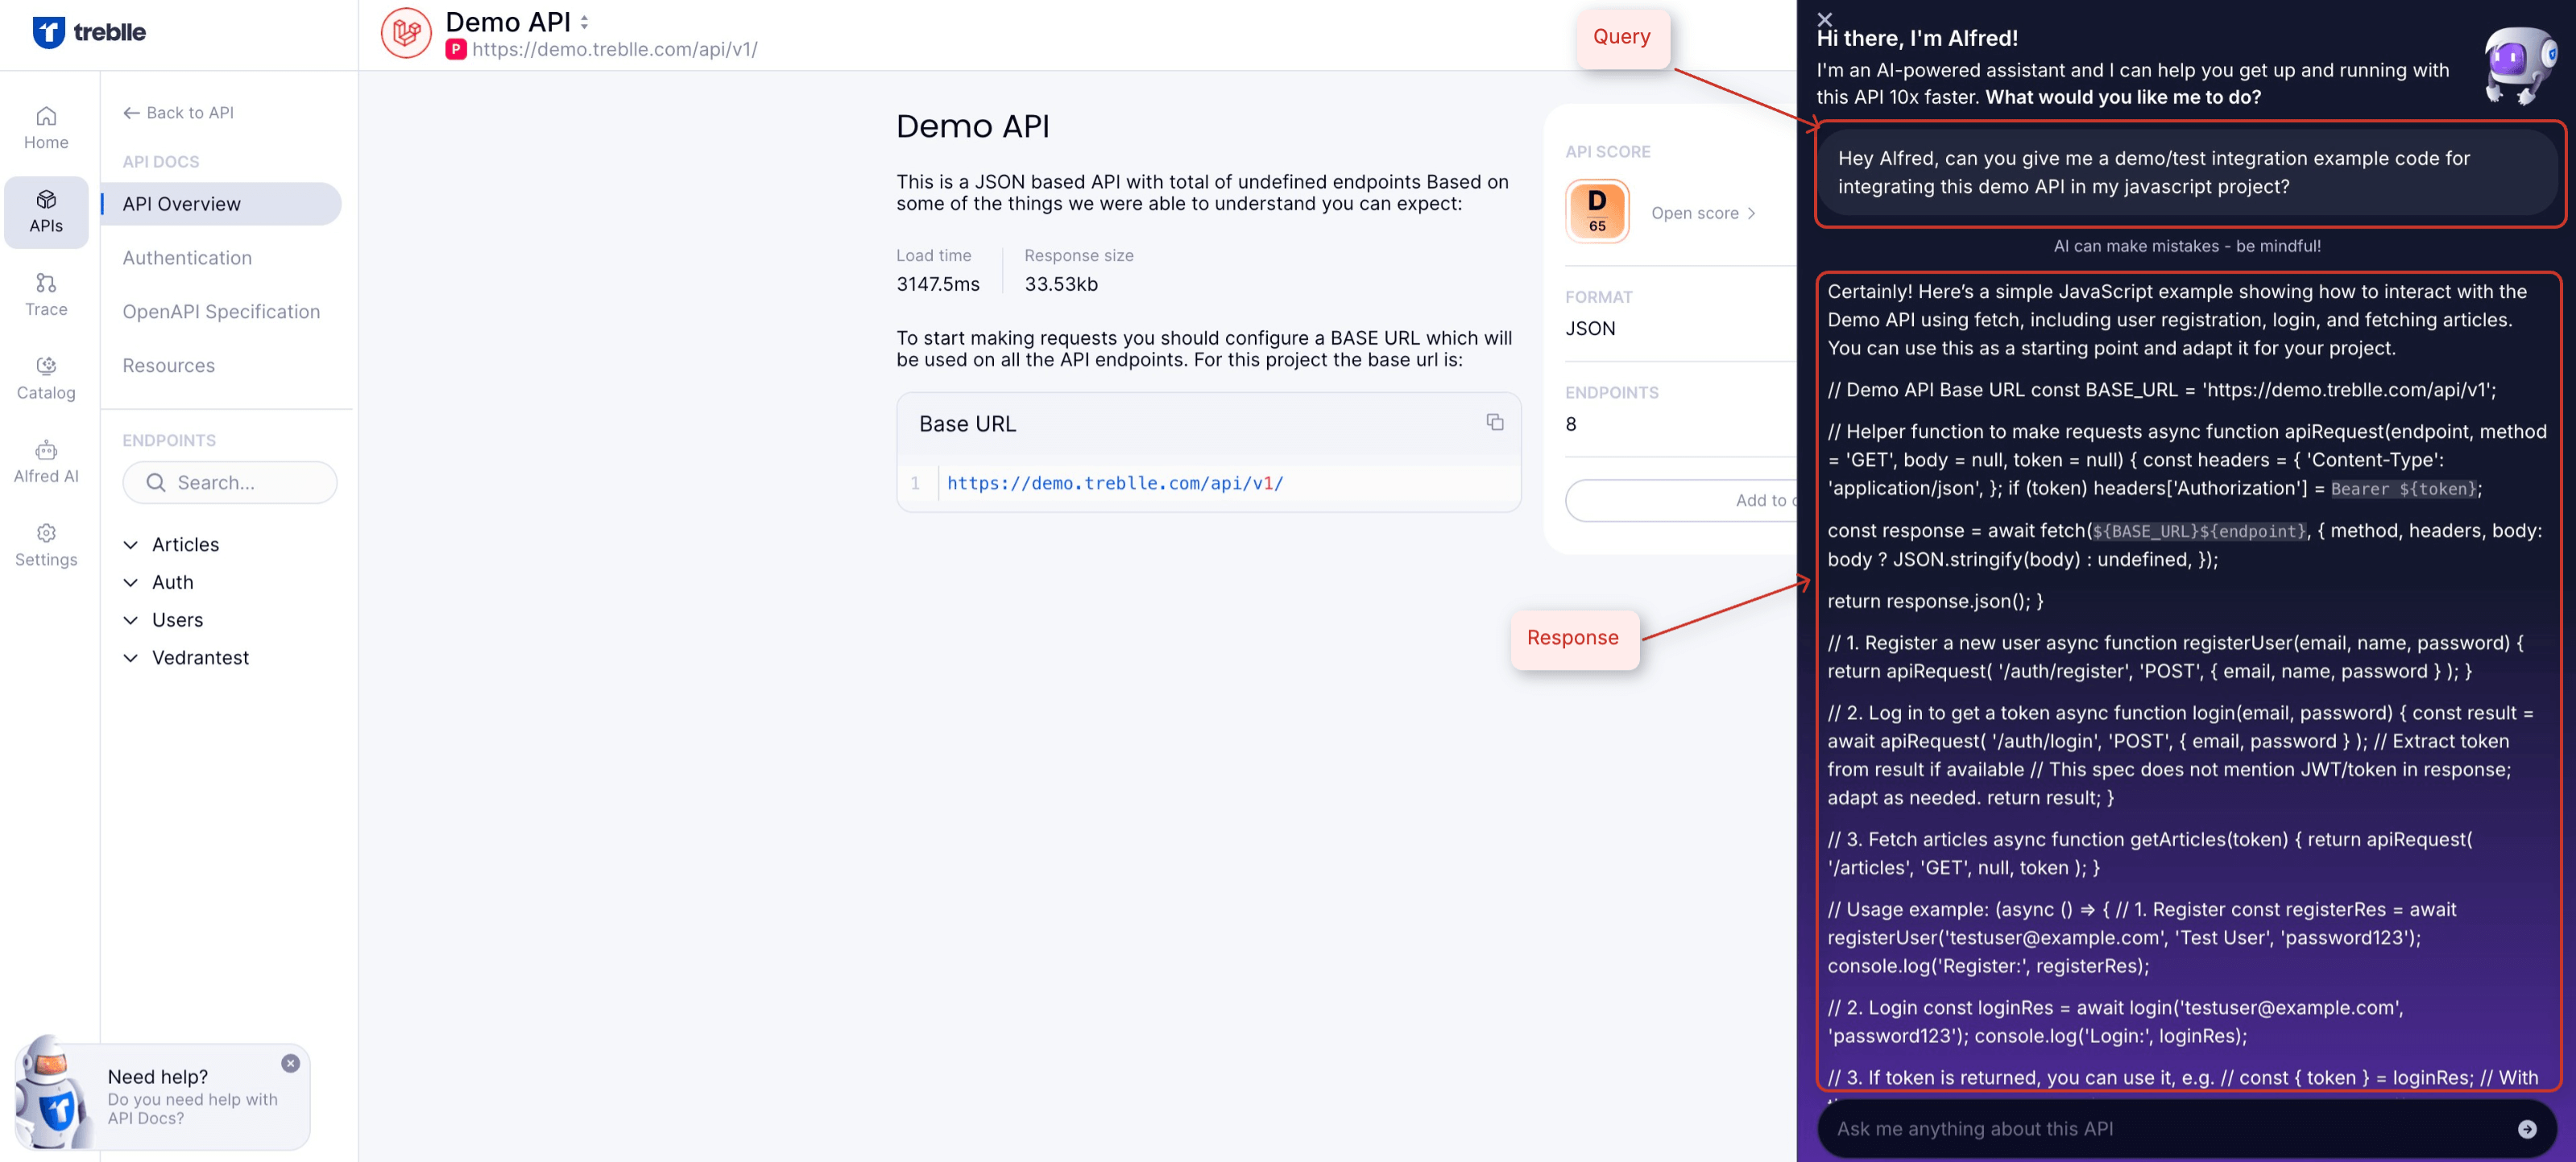Image resolution: width=2576 pixels, height=1162 pixels.
Task: Expand the Articles endpoint group
Action: 185,544
